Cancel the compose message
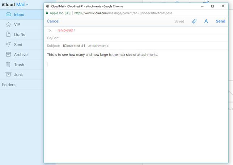The height and width of the screenshot is (165, 233). [x=53, y=21]
